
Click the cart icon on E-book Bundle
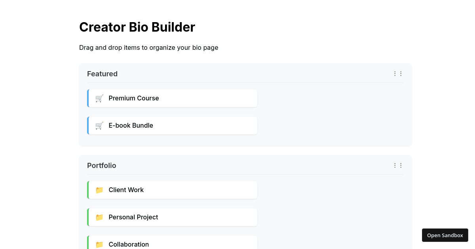[99, 126]
